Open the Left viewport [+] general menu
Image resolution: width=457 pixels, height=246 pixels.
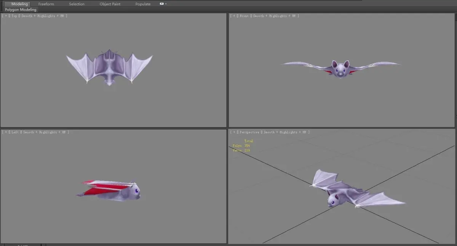click(6, 132)
